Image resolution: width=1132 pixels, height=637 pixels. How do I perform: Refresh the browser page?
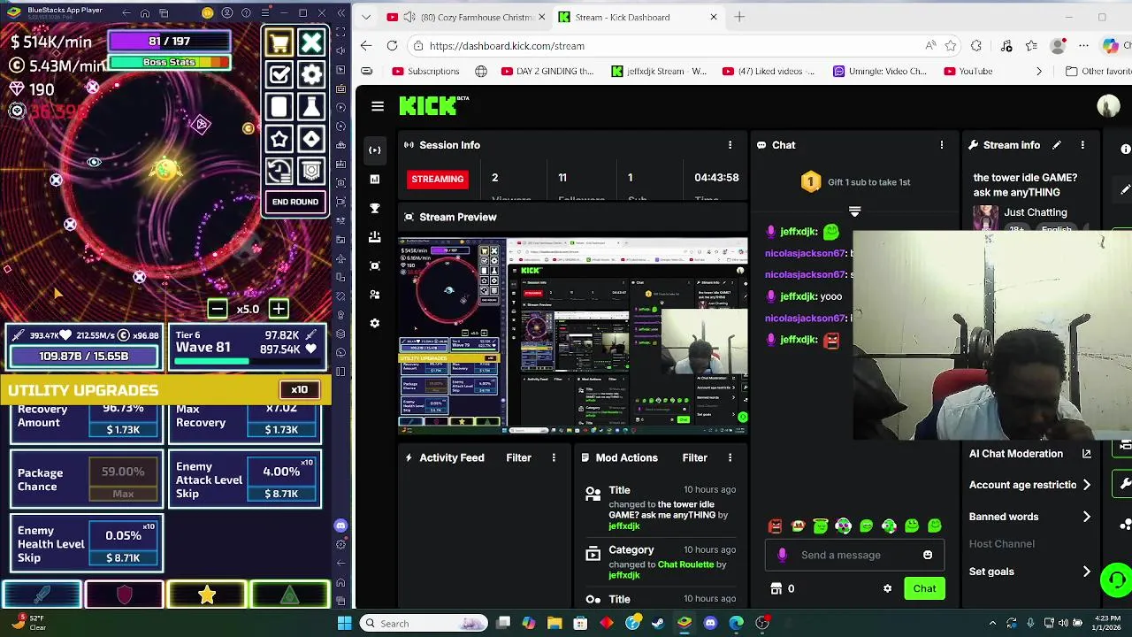coord(393,46)
